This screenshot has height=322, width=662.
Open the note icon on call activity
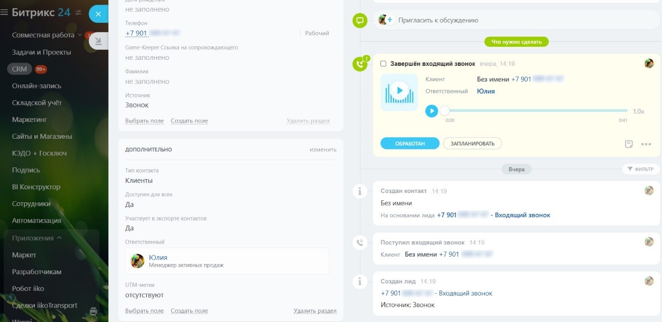tap(629, 144)
